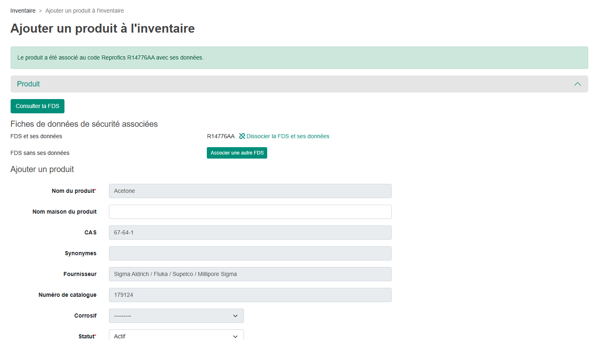This screenshot has height=340, width=596.
Task: Click 'Fiches de données de sécurité associées' heading
Action: (84, 124)
